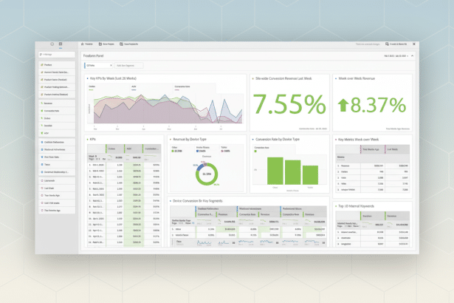Toggle the Orders series in line chart legend
This screenshot has width=454, height=303.
pyautogui.click(x=92, y=88)
